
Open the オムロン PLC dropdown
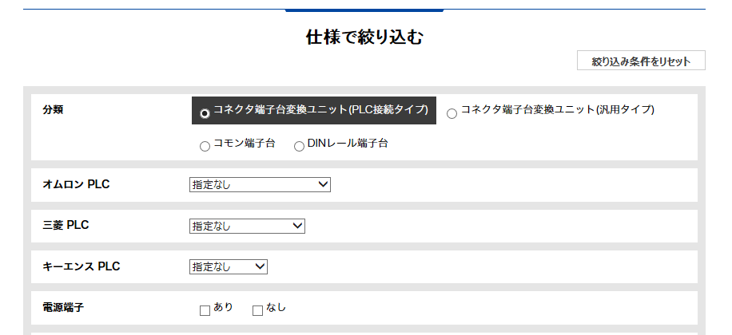[260, 184]
